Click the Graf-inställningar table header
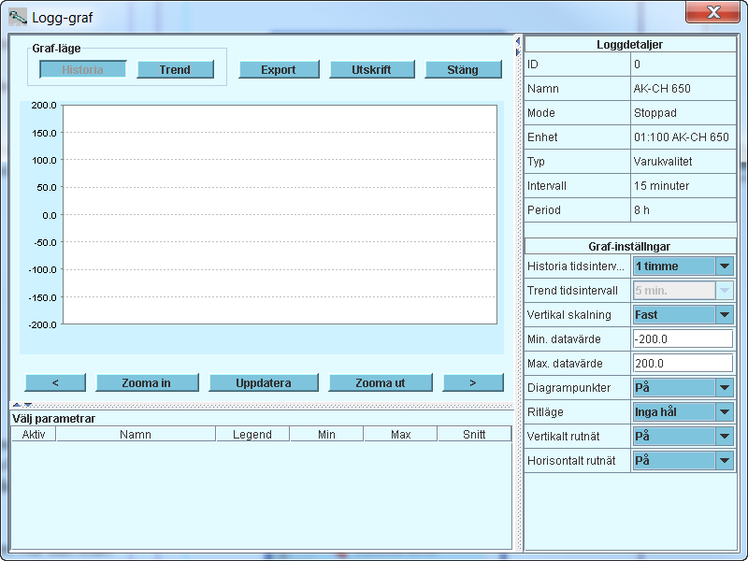Screen dimensions: 748x561 pyautogui.click(x=629, y=246)
